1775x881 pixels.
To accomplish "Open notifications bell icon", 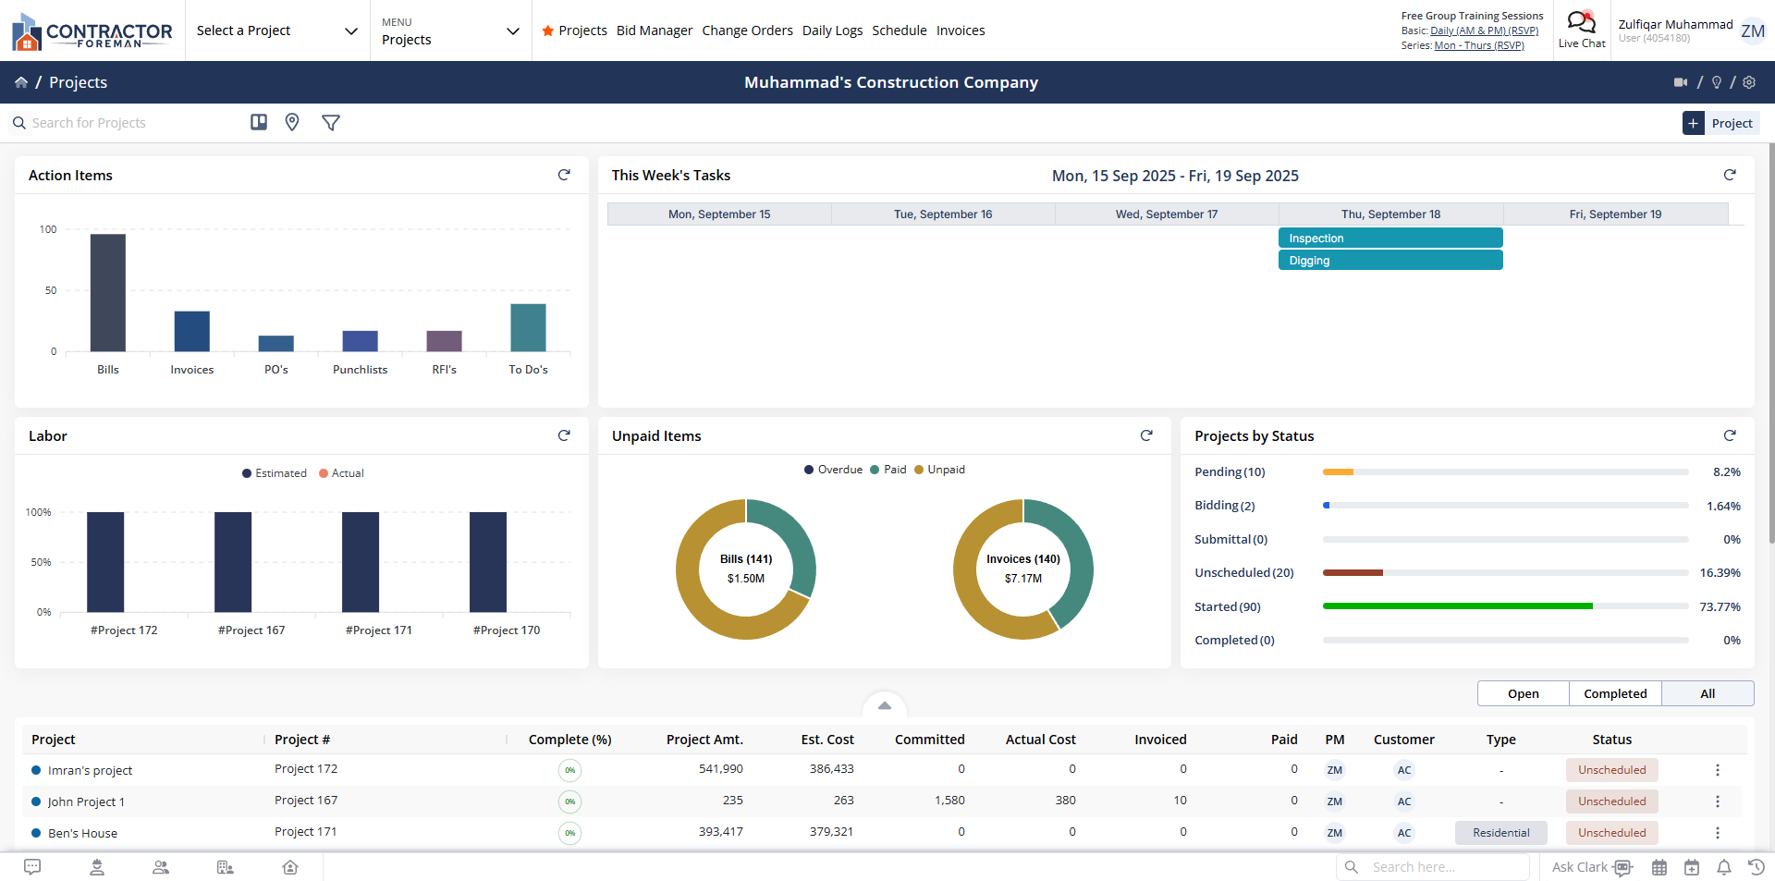I will coord(1724,867).
